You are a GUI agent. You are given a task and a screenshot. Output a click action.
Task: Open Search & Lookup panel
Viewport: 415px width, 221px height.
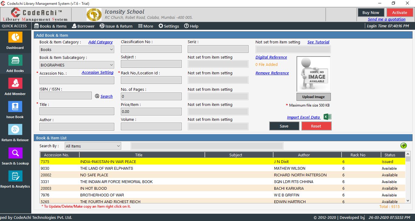click(15, 153)
